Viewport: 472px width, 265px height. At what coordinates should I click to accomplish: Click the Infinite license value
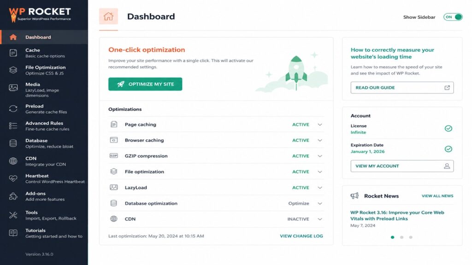coord(358,132)
